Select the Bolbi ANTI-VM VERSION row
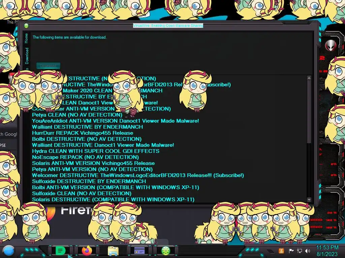345x258 pixels. pos(116,187)
